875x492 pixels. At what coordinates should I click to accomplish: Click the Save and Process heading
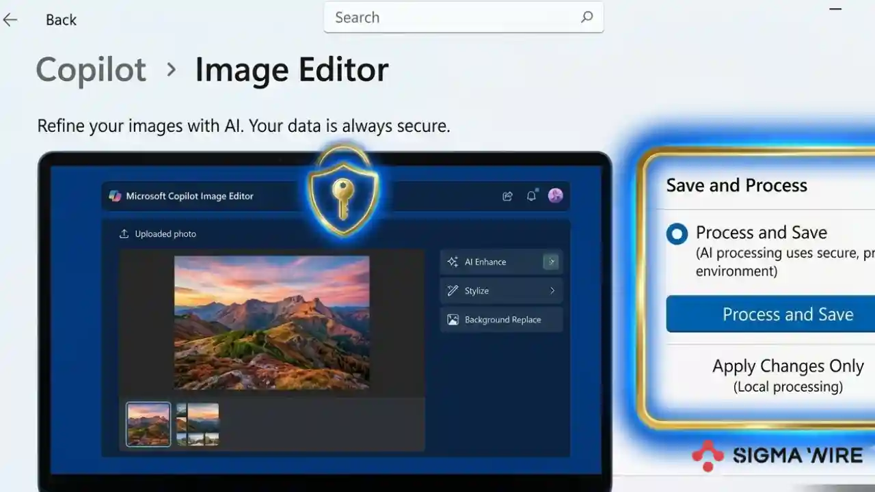click(736, 185)
